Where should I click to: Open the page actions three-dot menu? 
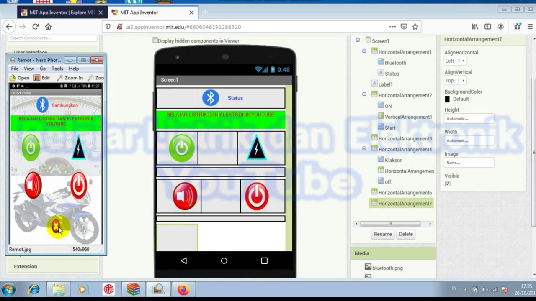click(392, 27)
